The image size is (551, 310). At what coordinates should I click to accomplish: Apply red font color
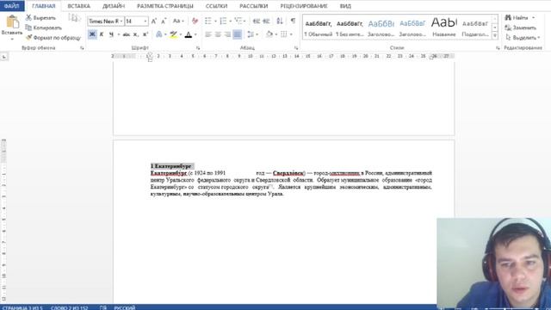pos(189,34)
